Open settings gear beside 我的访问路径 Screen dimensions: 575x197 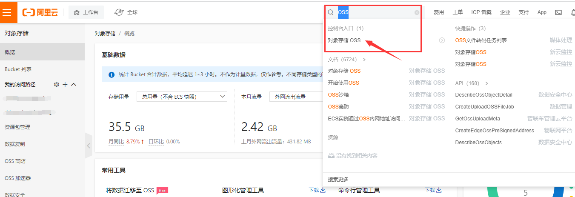(x=56, y=85)
